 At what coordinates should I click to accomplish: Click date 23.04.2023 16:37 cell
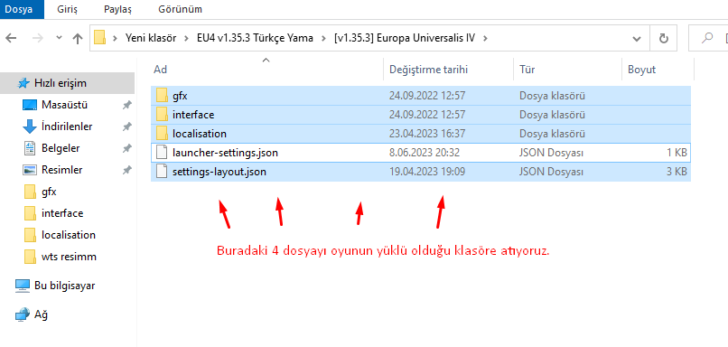[x=427, y=134]
